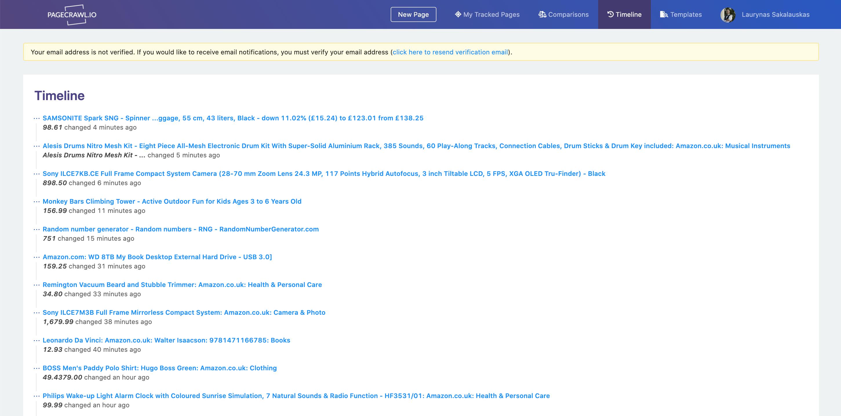
Task: Open the Sony ILCE7KB.CE camera entry
Action: pos(324,174)
